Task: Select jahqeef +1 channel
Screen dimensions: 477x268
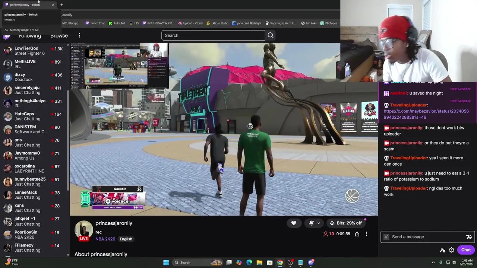Action: 34,221
